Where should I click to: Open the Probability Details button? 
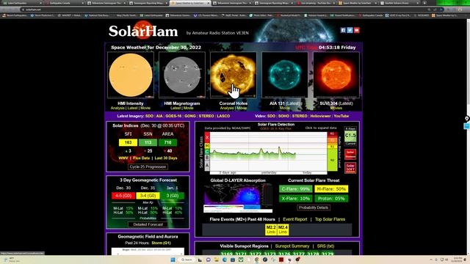click(314, 208)
